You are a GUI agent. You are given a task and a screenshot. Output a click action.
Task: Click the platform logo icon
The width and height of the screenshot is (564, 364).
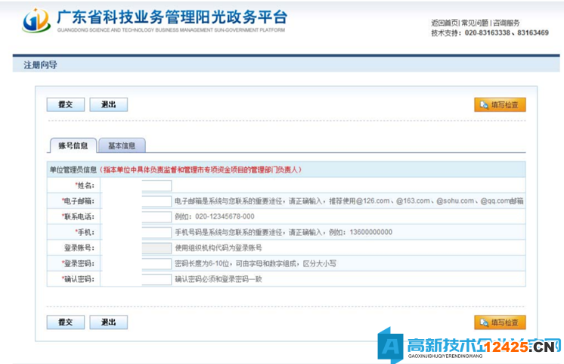tap(36, 20)
